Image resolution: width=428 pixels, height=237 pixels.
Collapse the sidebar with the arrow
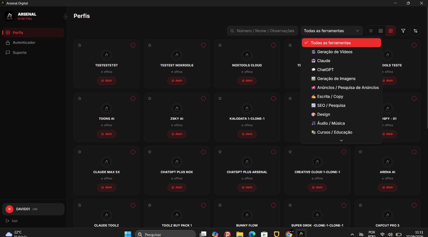click(66, 17)
